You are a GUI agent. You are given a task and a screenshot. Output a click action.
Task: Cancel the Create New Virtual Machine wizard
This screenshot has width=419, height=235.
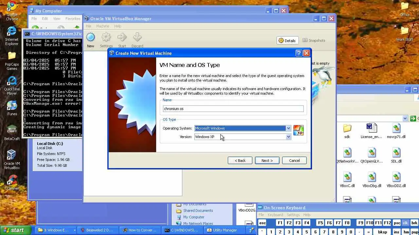(x=294, y=161)
